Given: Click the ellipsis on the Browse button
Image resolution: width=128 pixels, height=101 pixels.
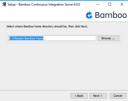Looking at the screenshot, I should point(113,39).
